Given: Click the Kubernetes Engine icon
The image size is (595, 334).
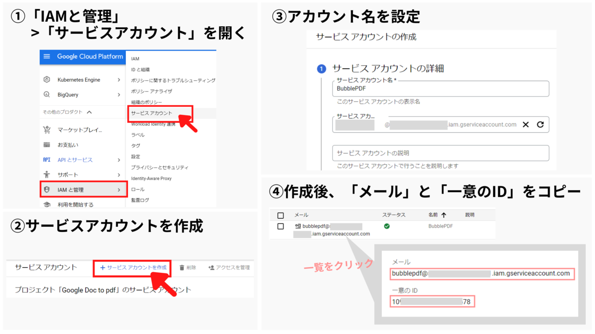Looking at the screenshot, I should coord(47,80).
